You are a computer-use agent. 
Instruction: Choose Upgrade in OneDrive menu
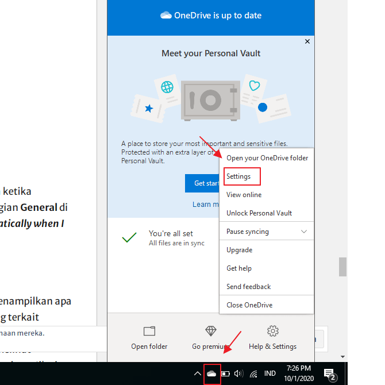[x=239, y=250]
